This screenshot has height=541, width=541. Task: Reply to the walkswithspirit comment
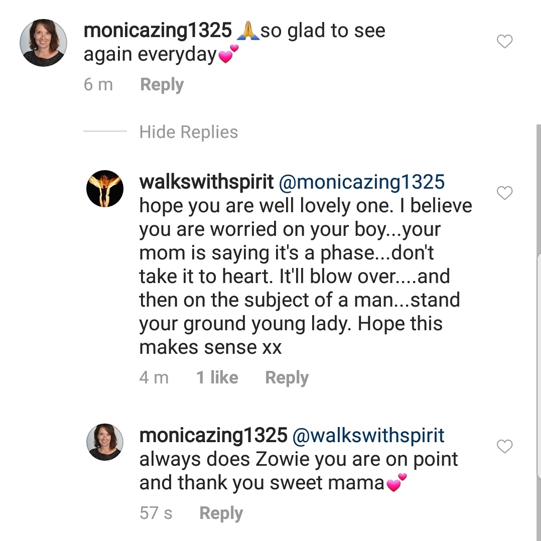[287, 378]
